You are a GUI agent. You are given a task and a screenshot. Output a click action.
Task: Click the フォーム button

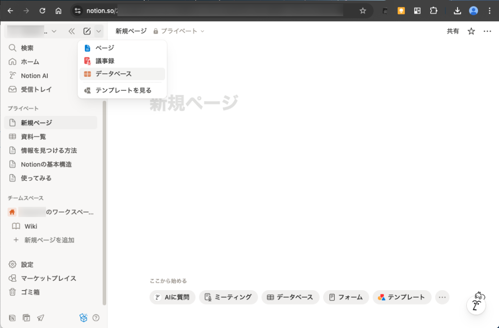pyautogui.click(x=346, y=297)
